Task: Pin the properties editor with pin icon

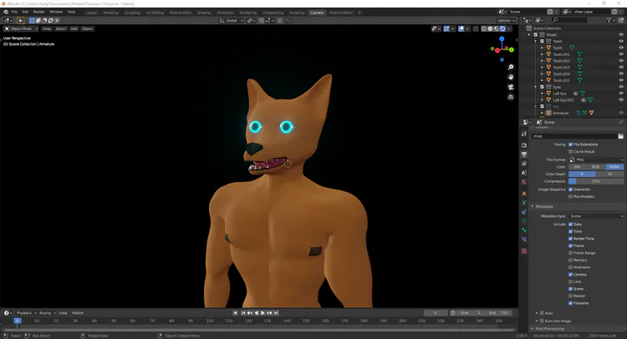Action: click(x=621, y=122)
